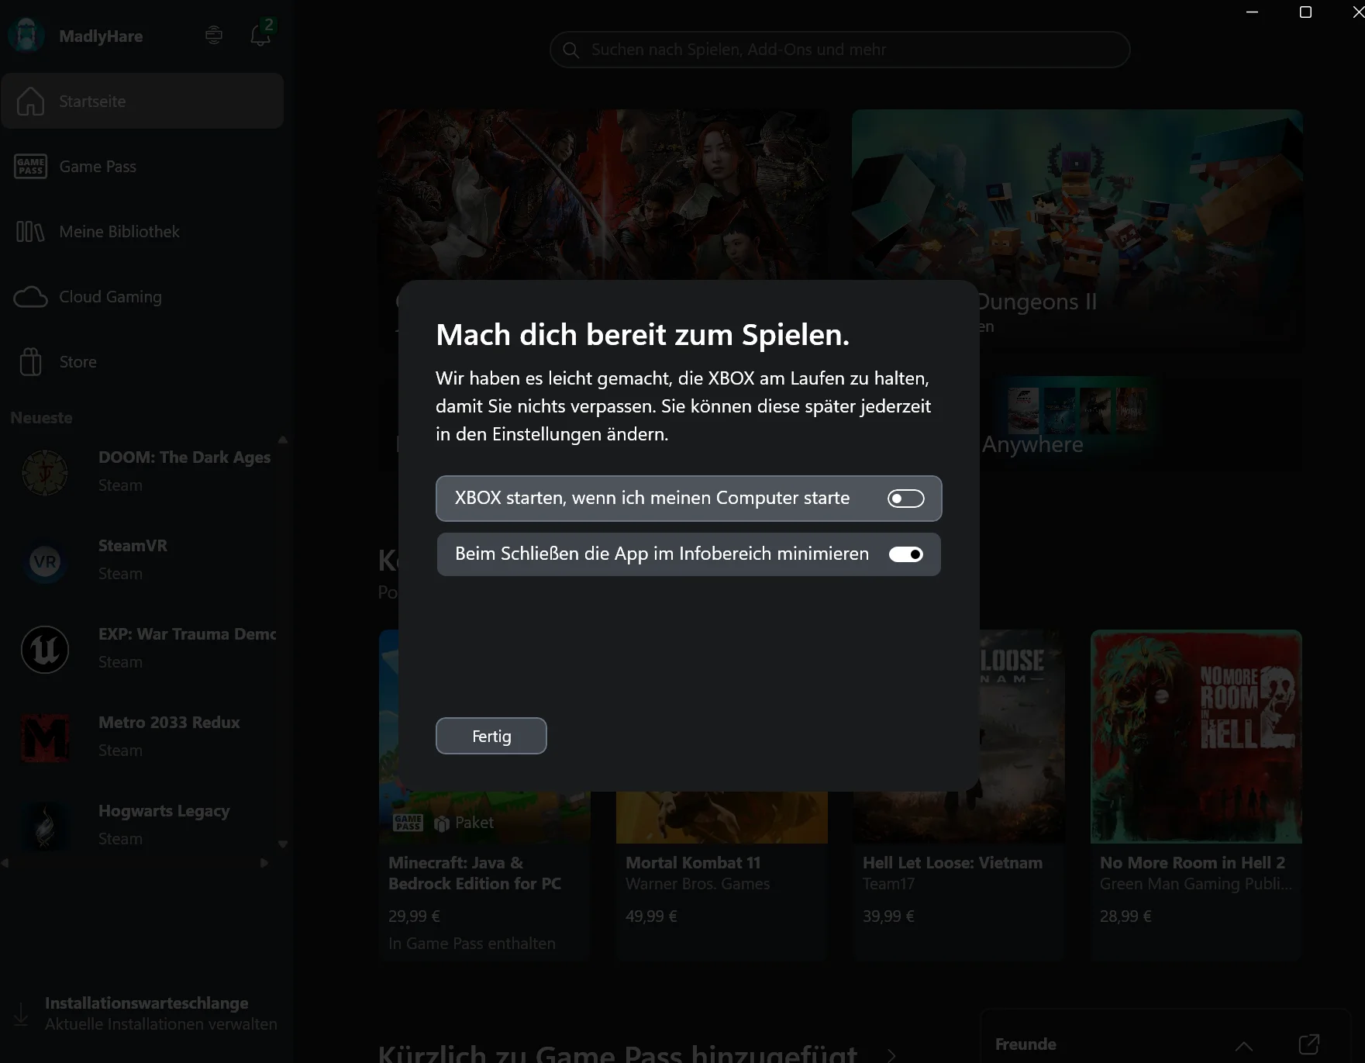Select EXP: War Trauma Demo Unreal icon

tap(45, 649)
